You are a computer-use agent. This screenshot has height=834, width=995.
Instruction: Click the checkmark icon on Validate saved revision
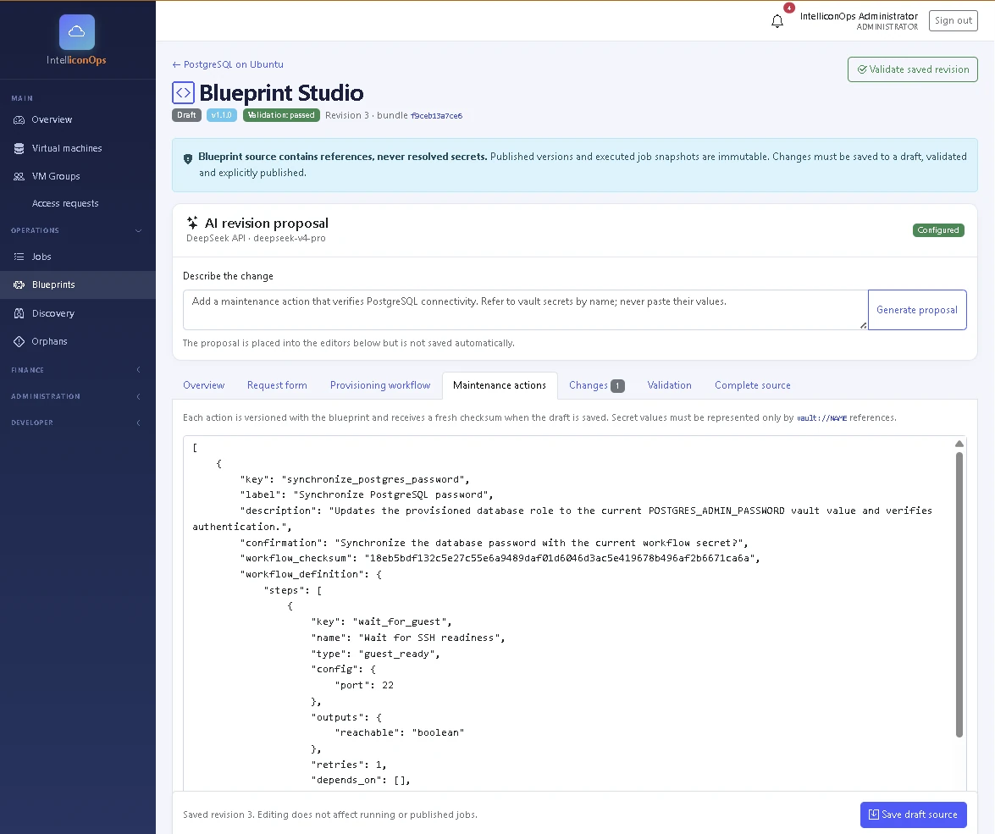click(862, 69)
